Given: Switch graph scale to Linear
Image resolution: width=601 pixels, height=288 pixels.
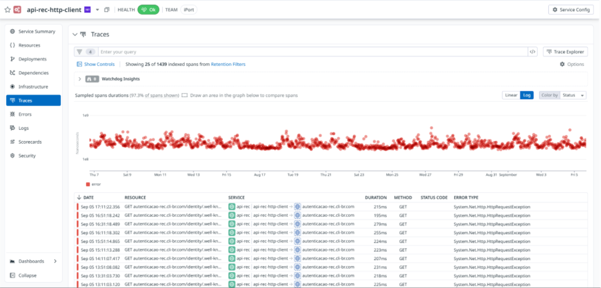Looking at the screenshot, I should (511, 95).
